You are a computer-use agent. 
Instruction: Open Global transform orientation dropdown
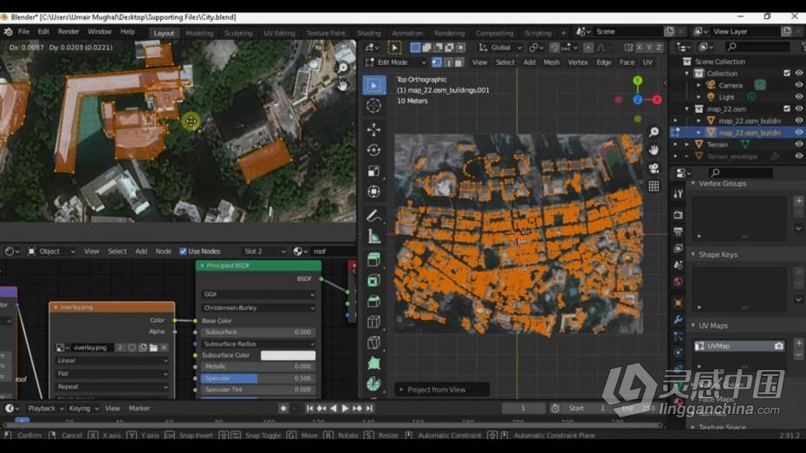[x=500, y=48]
